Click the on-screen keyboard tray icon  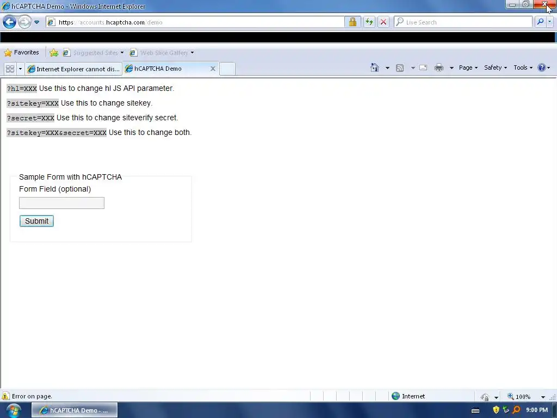(475, 410)
